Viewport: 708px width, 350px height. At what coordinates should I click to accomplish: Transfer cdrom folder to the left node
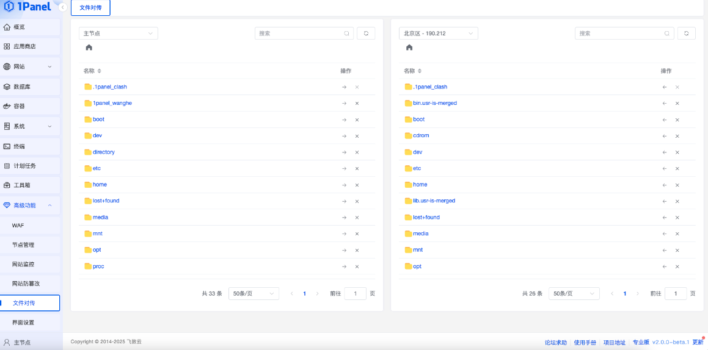(664, 136)
